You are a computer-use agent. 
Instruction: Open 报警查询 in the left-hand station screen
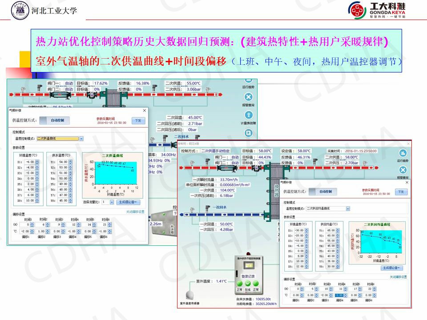pos(248,97)
